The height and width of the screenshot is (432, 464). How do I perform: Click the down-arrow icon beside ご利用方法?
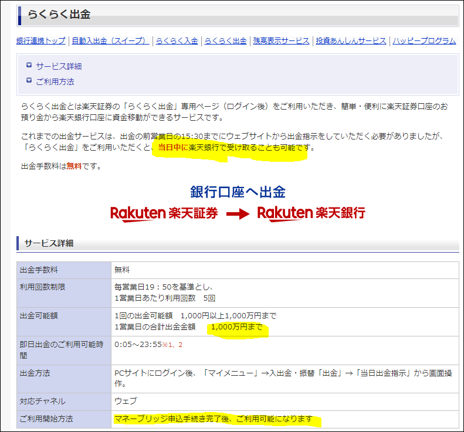[x=29, y=81]
